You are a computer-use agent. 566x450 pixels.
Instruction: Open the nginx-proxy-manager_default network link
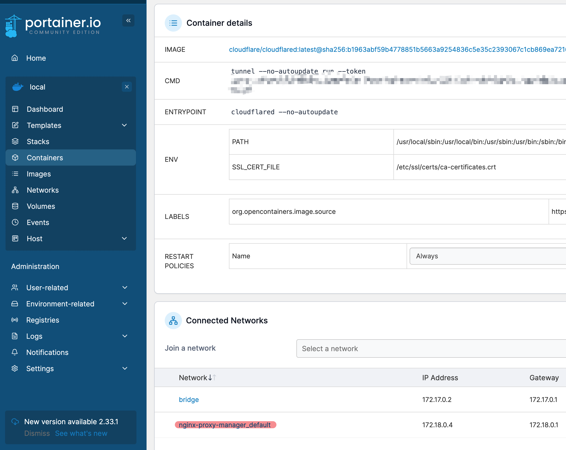(x=225, y=425)
